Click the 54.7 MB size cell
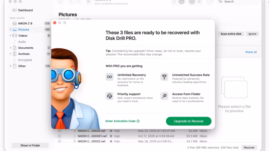Screen dimensions: 269x151 pos(192,141)
